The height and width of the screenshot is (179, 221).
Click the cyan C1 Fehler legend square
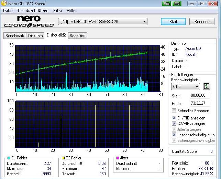pos(9,158)
